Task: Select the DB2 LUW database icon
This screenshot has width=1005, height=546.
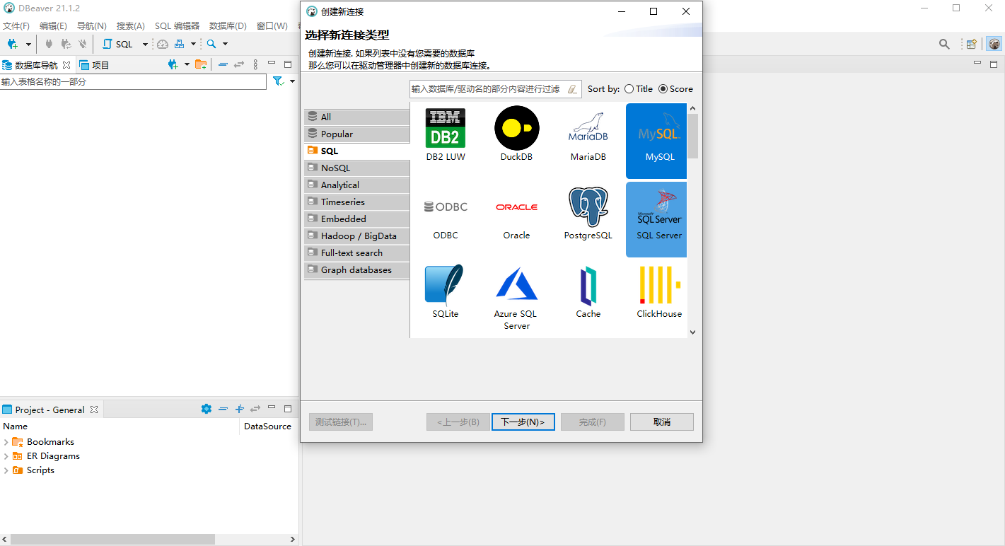Action: click(x=446, y=129)
